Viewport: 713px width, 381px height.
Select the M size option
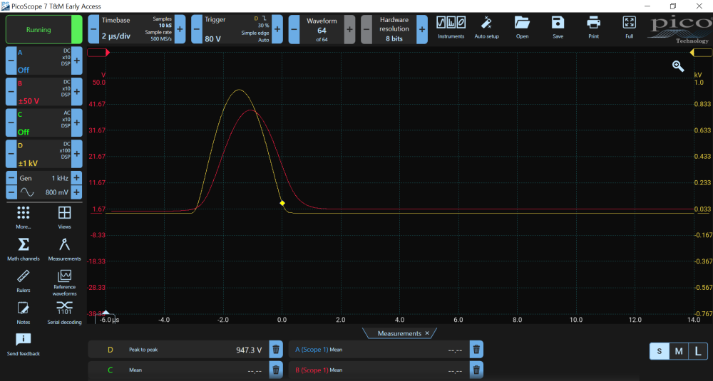coord(679,351)
